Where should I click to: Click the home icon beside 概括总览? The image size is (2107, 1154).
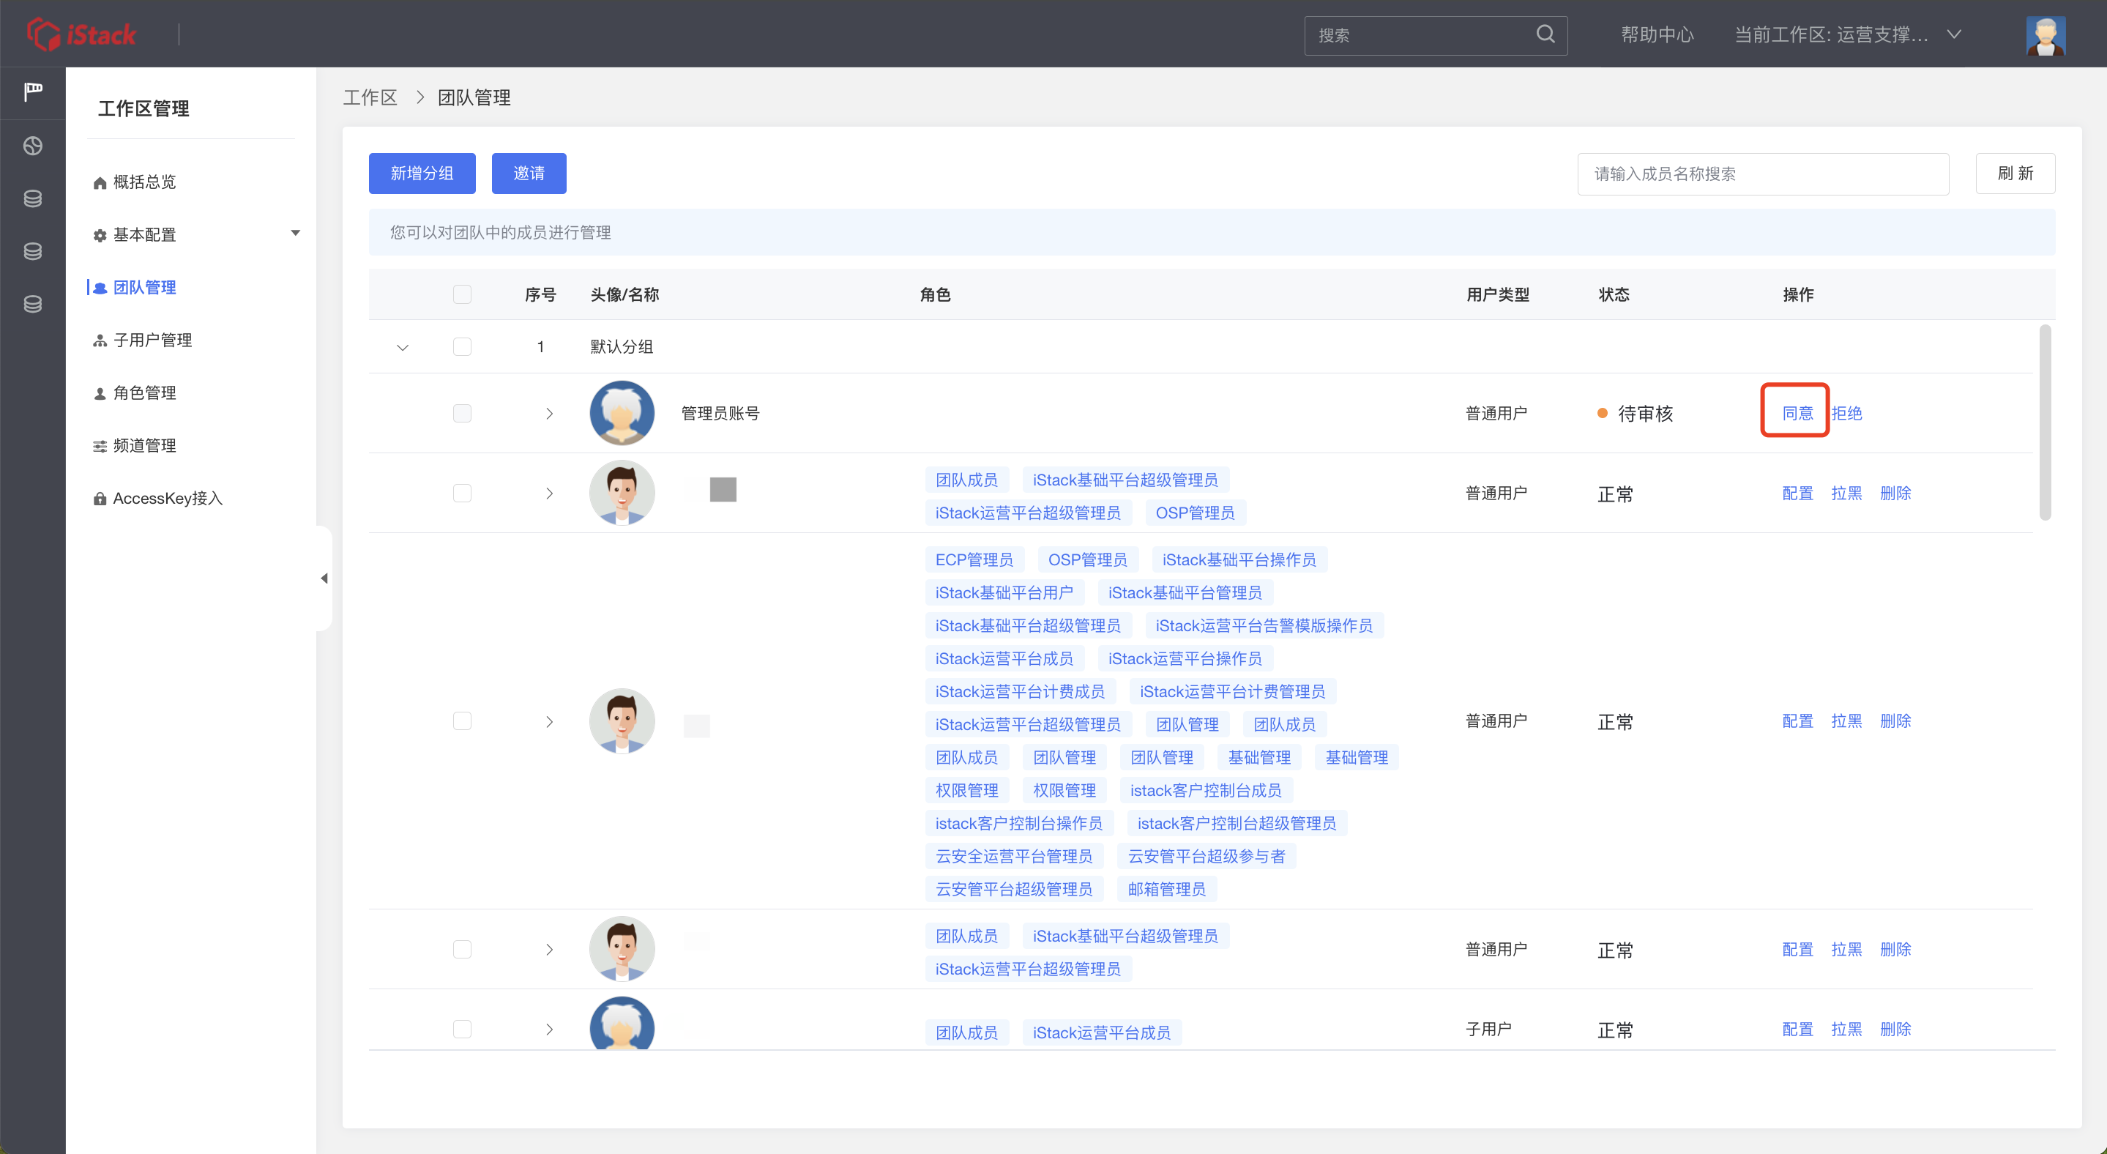click(100, 182)
